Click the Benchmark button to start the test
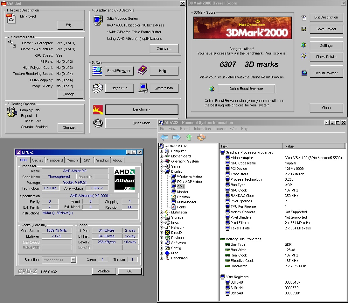 [142, 109]
